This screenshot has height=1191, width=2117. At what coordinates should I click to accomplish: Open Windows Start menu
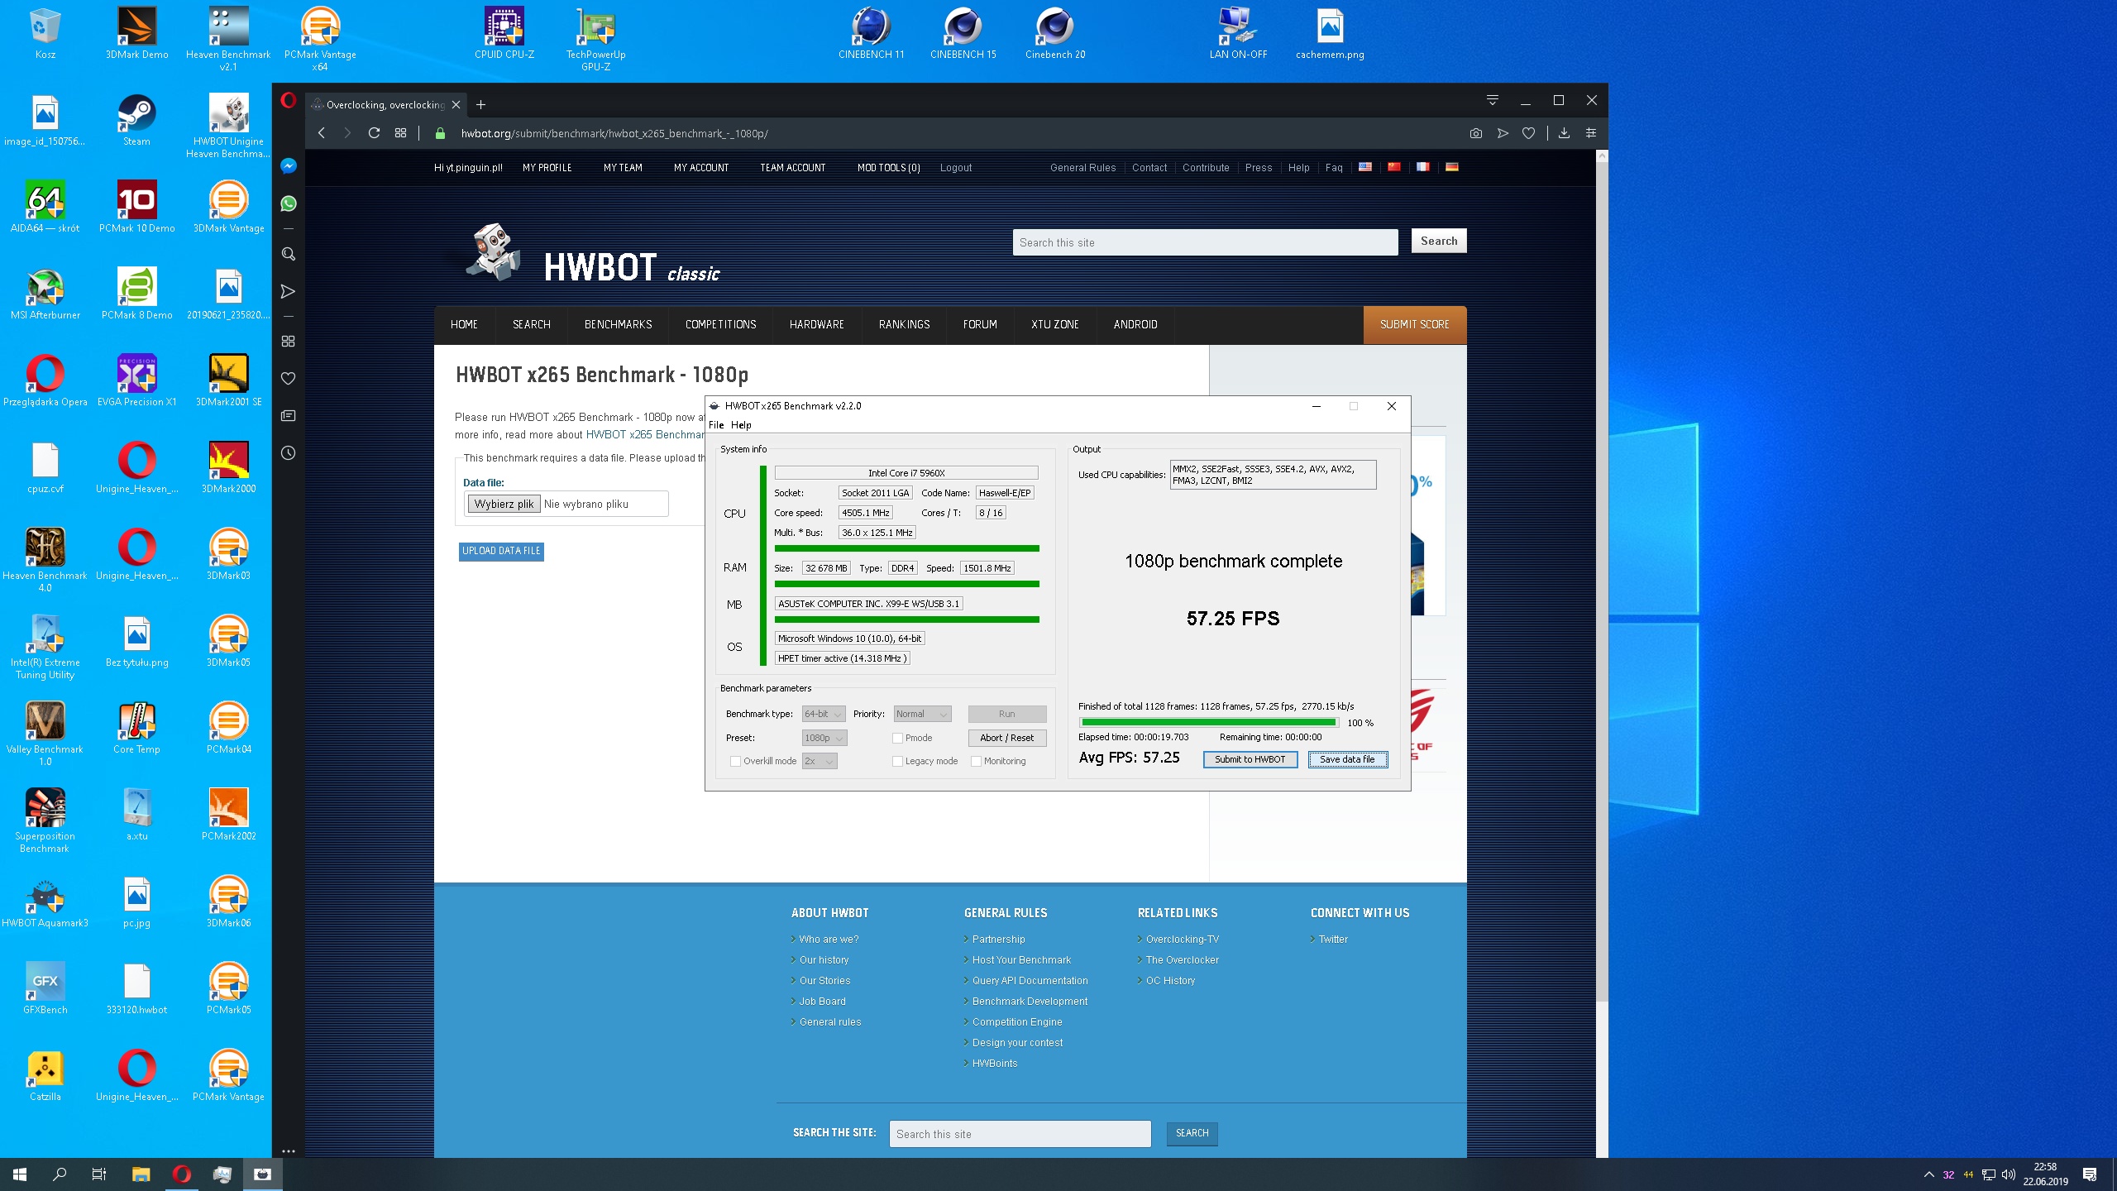click(x=20, y=1174)
